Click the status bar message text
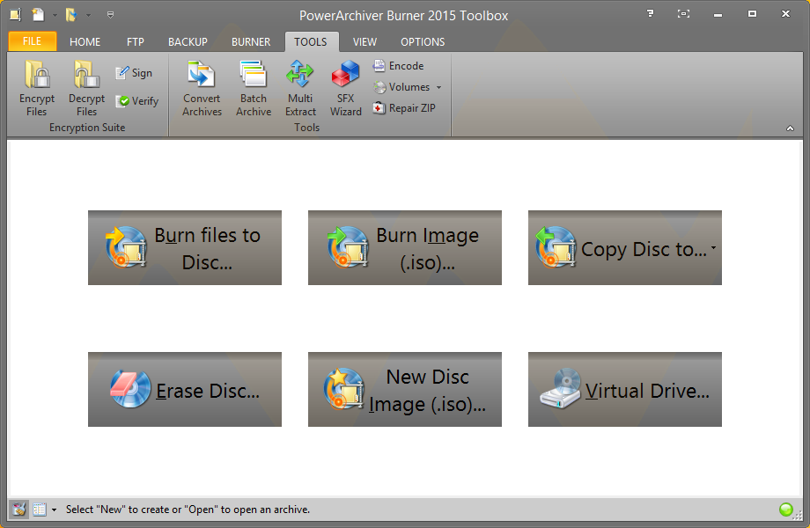 188,510
